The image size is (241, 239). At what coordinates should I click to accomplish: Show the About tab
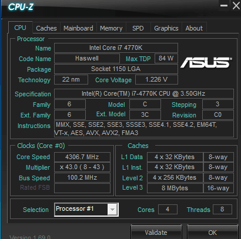194,28
